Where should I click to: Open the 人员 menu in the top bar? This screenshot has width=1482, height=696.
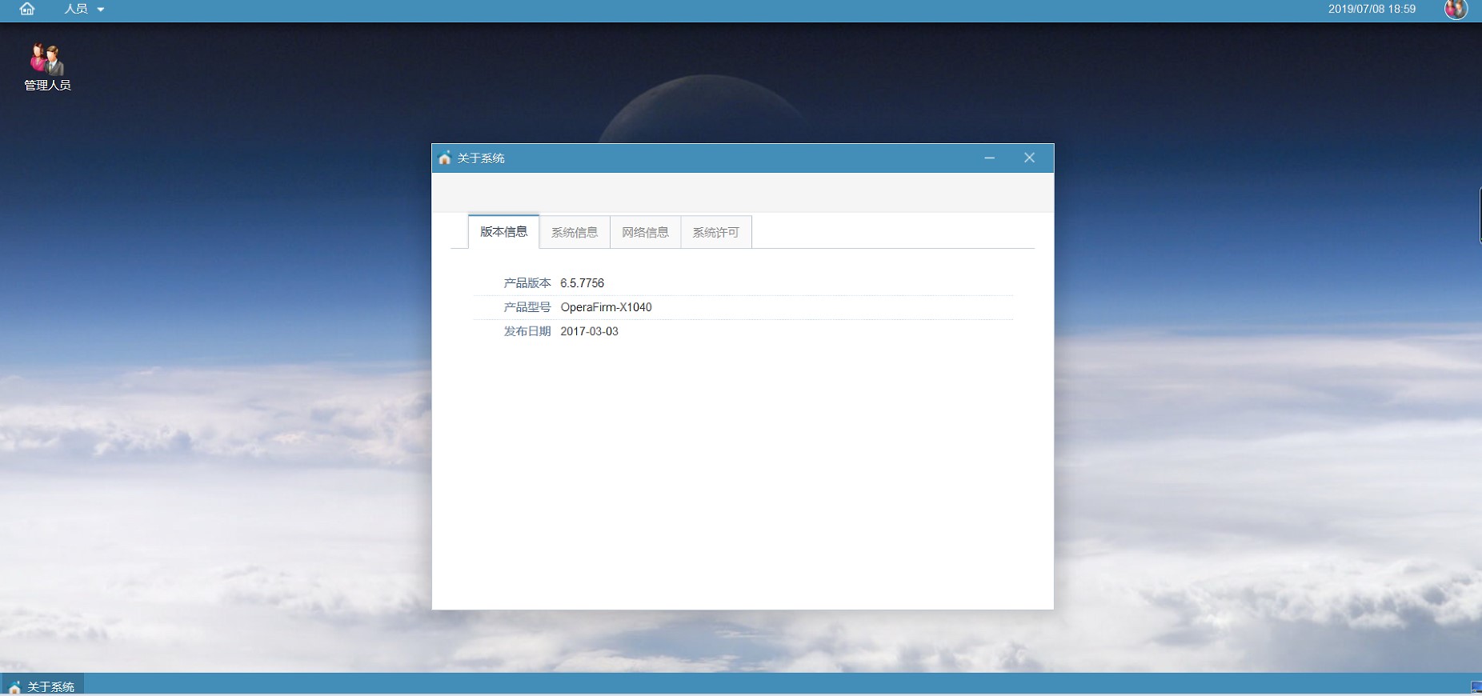tap(77, 9)
